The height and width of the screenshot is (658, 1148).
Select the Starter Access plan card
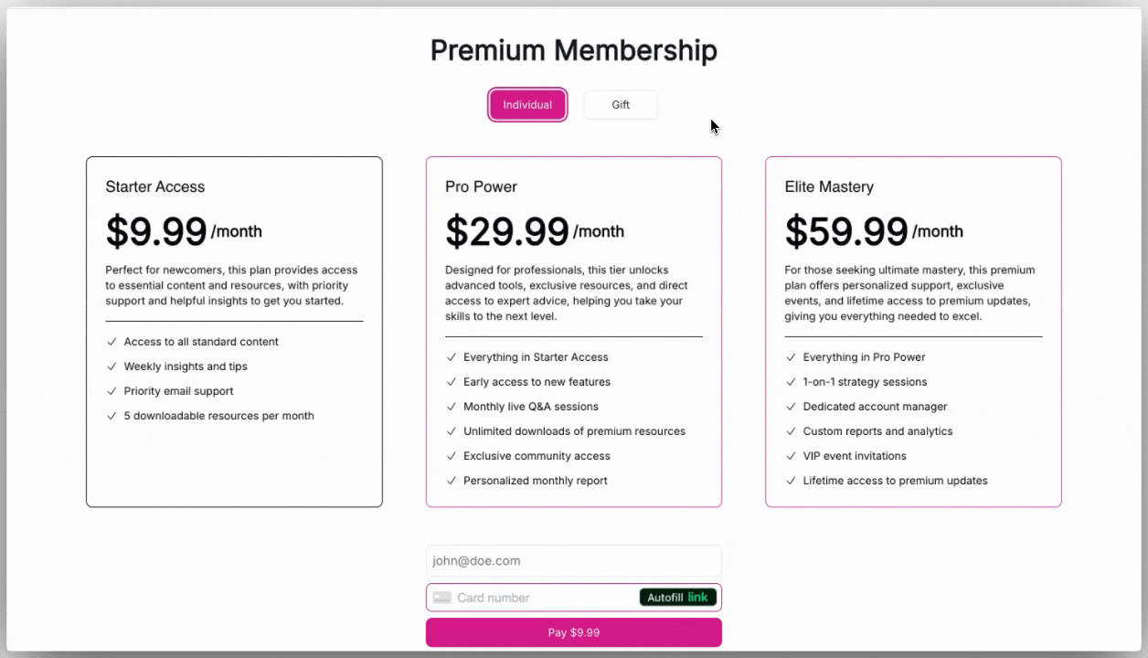tap(234, 332)
